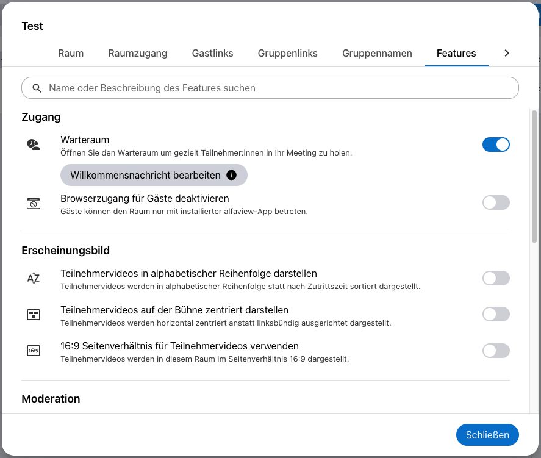Open the Gastlinks tab
Viewport: 541px width, 458px height.
click(212, 53)
